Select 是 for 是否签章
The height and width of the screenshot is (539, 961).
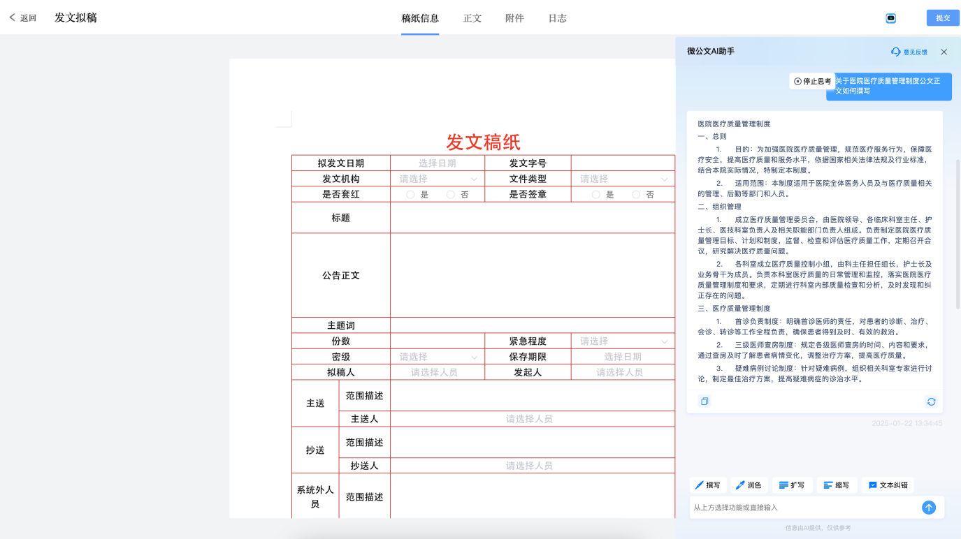[x=595, y=195]
